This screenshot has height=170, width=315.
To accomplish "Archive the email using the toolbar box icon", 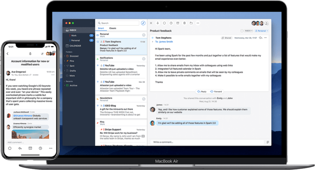I will pyautogui.click(x=178, y=23).
